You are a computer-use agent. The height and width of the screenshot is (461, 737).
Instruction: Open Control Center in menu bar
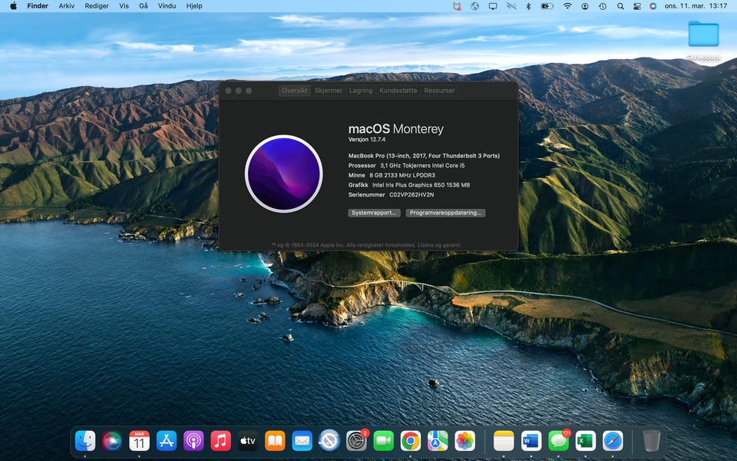click(636, 6)
